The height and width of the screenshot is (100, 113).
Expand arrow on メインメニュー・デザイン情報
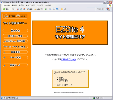pyautogui.click(x=4, y=41)
